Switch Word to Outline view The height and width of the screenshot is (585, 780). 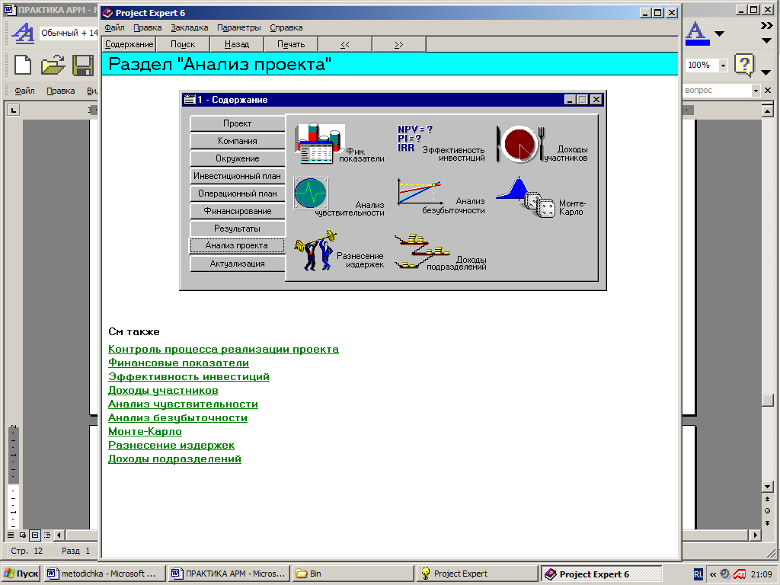point(47,535)
